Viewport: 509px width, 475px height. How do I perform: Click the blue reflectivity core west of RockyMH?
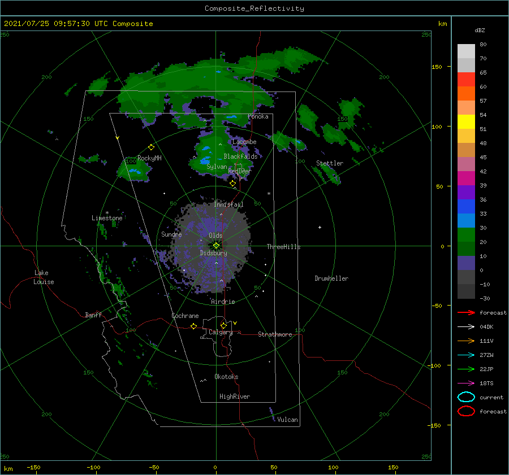coord(134,171)
